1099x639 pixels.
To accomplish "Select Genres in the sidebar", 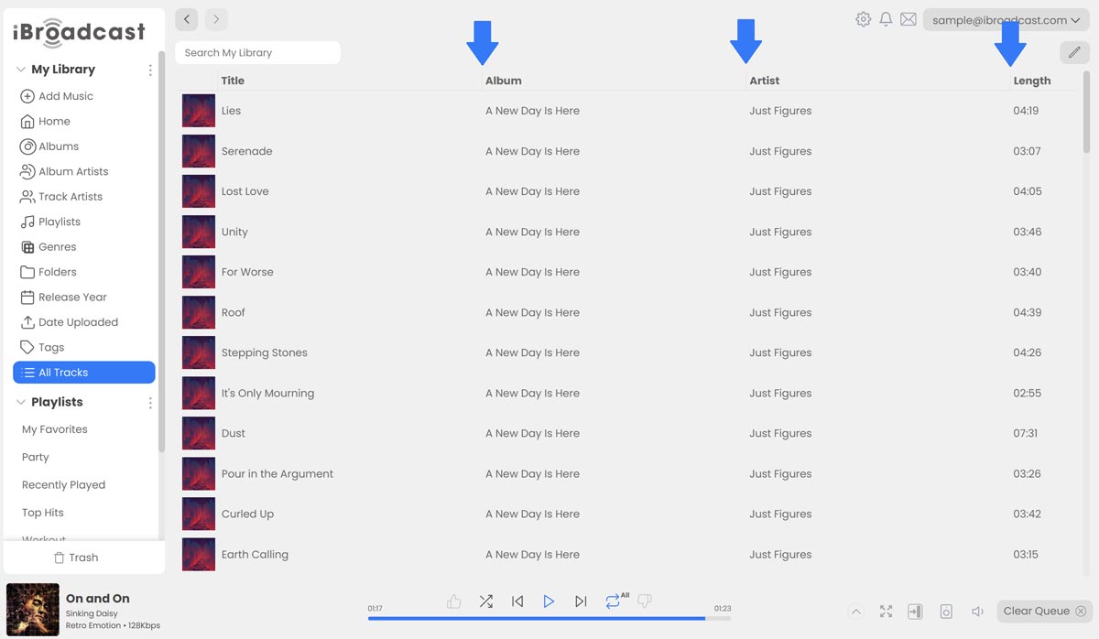I will (57, 247).
